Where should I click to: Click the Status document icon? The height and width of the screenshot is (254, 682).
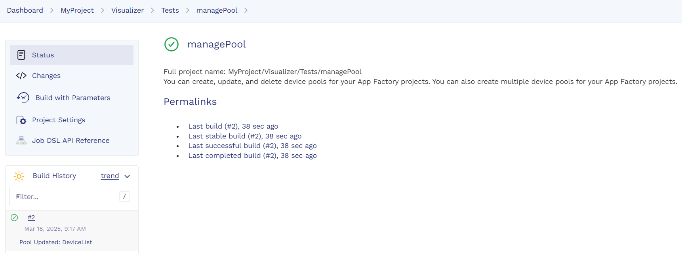pos(21,55)
